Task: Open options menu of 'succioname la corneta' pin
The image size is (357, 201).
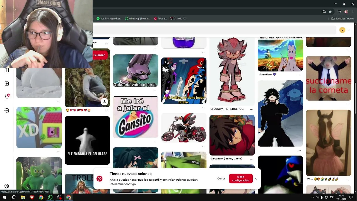Action: (x=348, y=104)
